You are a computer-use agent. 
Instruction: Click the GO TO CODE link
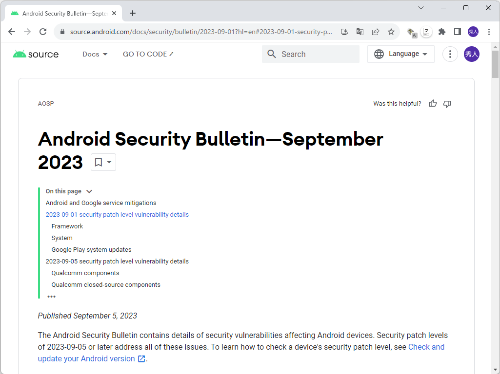coord(148,54)
